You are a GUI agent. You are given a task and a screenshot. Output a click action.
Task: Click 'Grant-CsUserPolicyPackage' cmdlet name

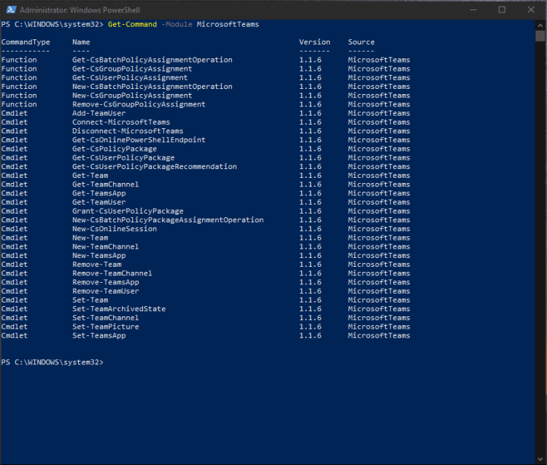tap(128, 211)
